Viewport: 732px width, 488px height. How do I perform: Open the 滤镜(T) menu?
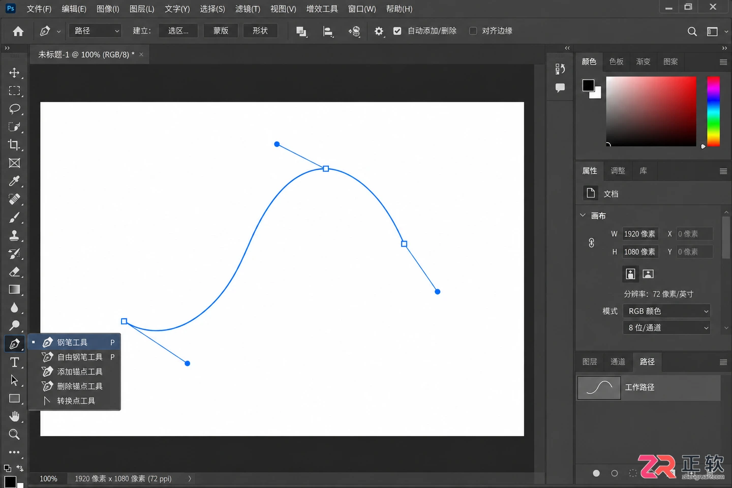tap(248, 9)
